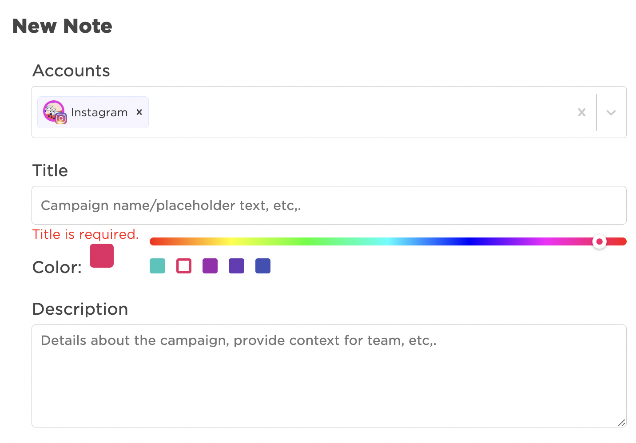Select the blue color swatch
The image size is (636, 443).
[263, 266]
